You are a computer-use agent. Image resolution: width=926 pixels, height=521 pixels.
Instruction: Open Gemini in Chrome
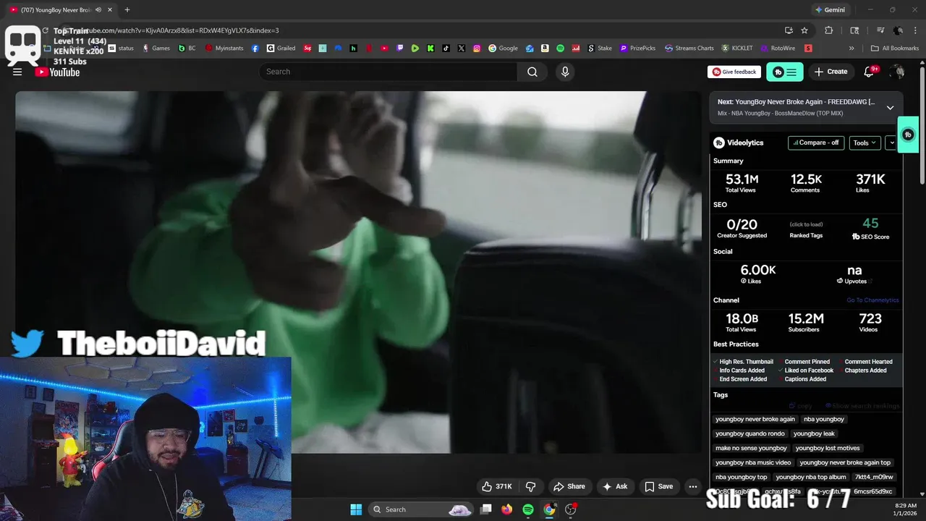[x=830, y=10]
